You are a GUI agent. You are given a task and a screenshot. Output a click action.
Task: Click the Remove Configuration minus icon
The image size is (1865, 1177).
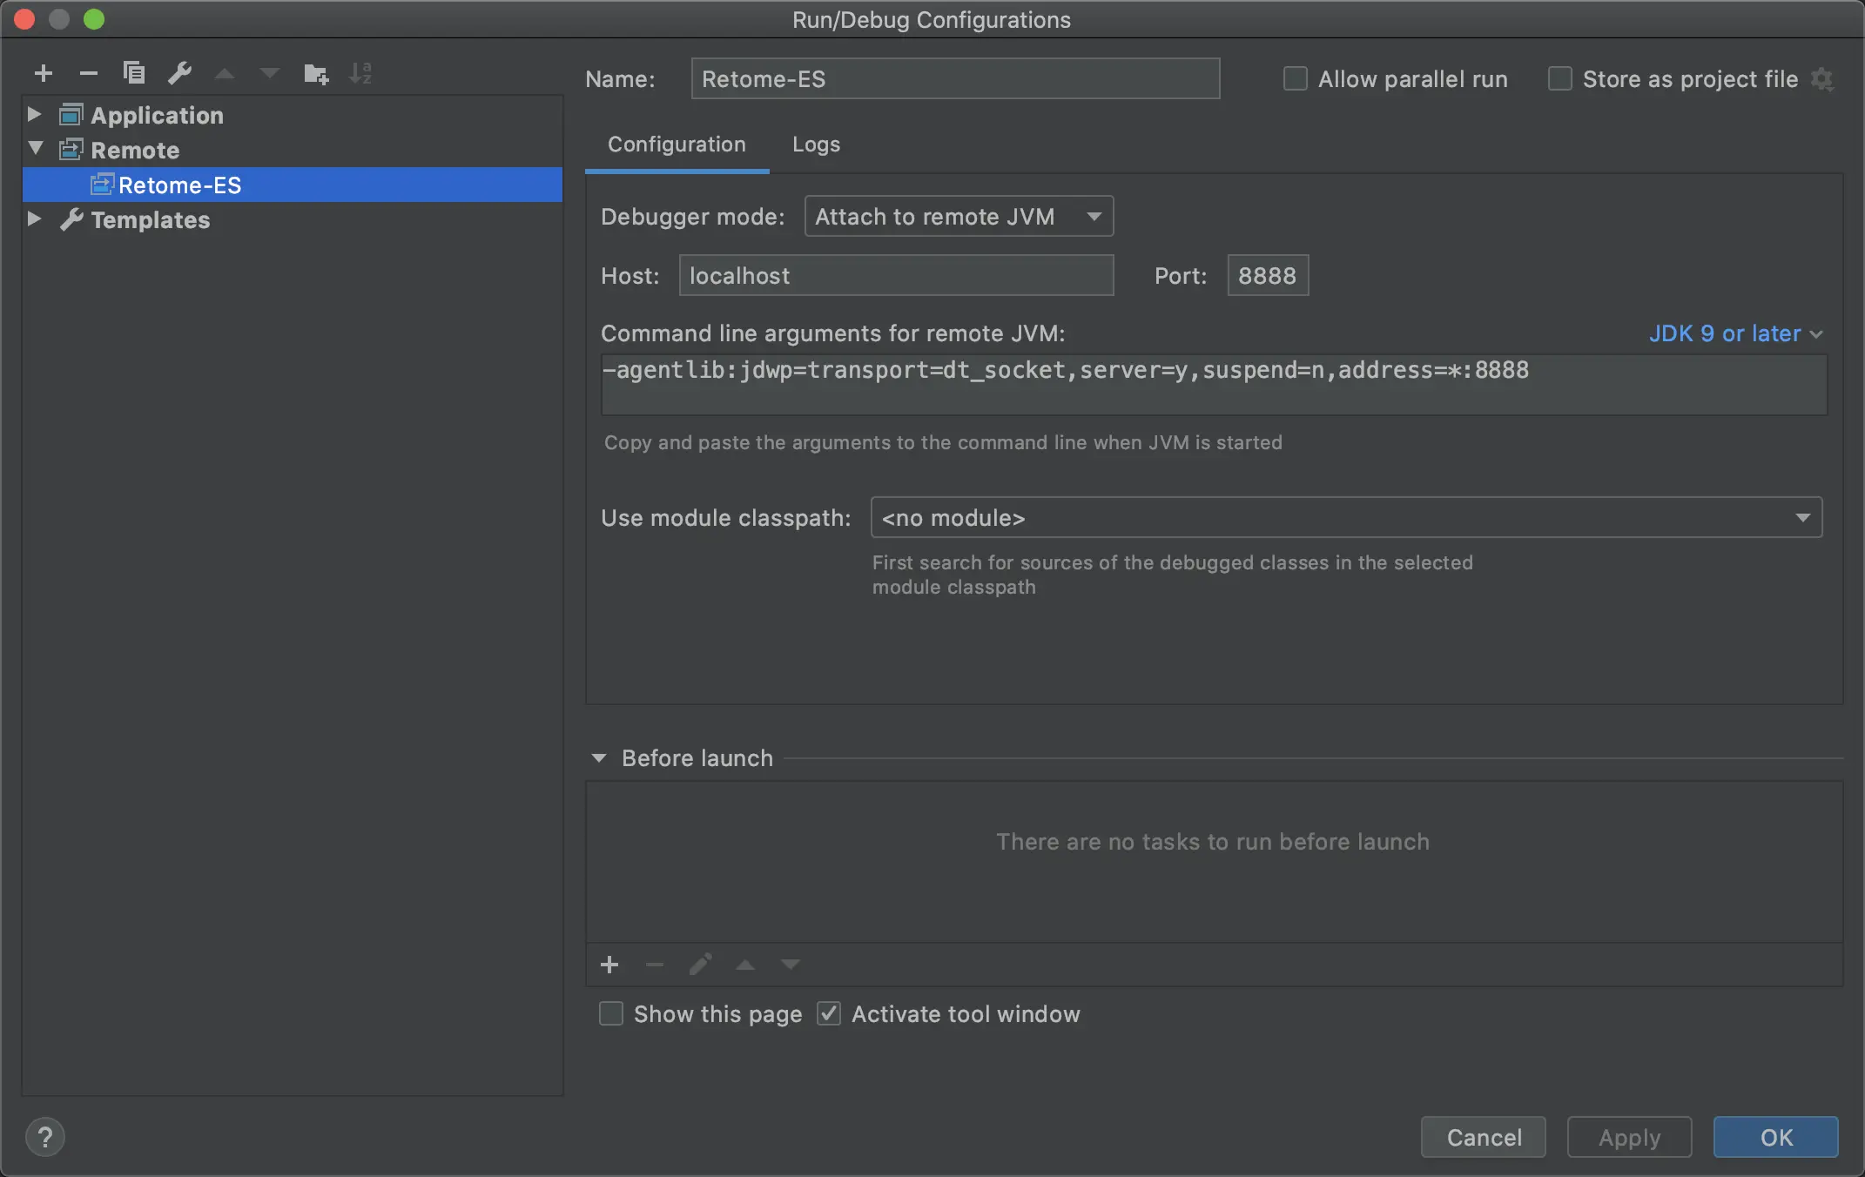tap(88, 74)
